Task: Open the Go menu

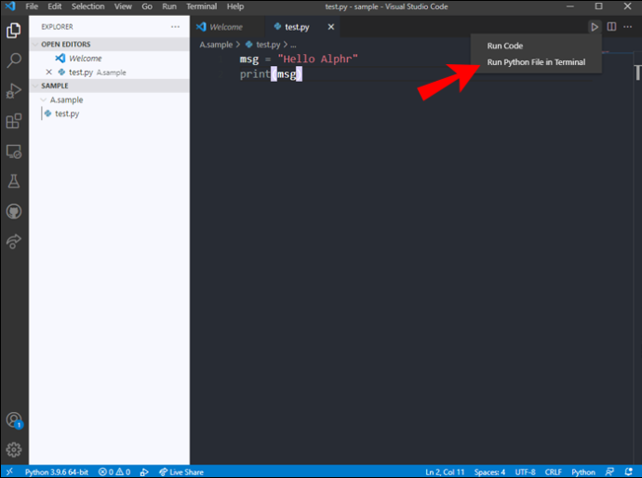Action: point(147,7)
